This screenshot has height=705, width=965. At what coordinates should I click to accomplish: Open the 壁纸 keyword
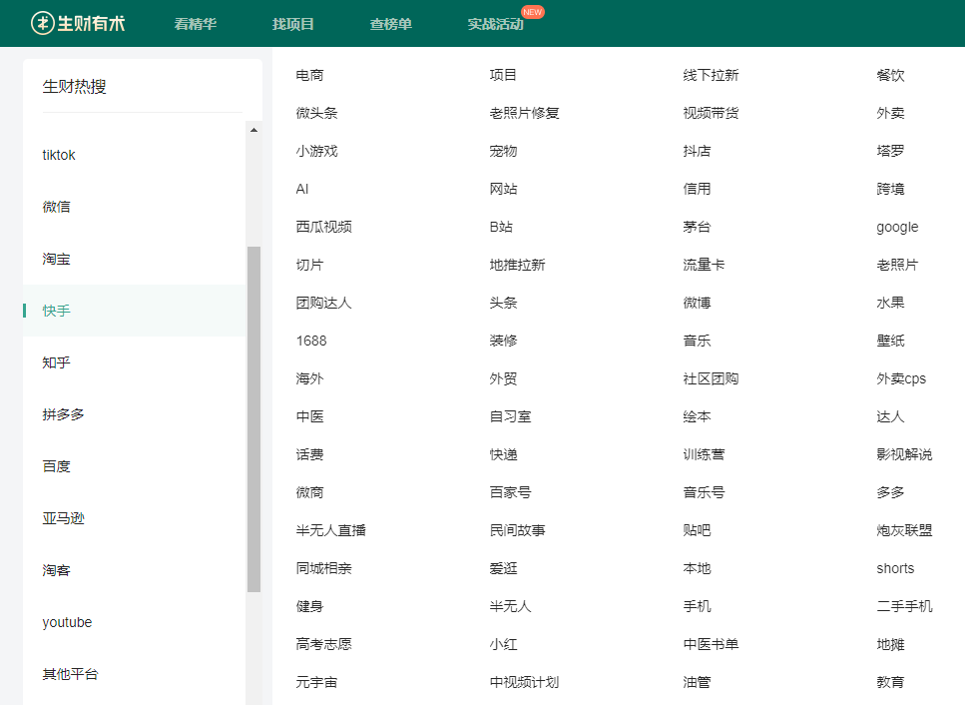click(x=890, y=342)
